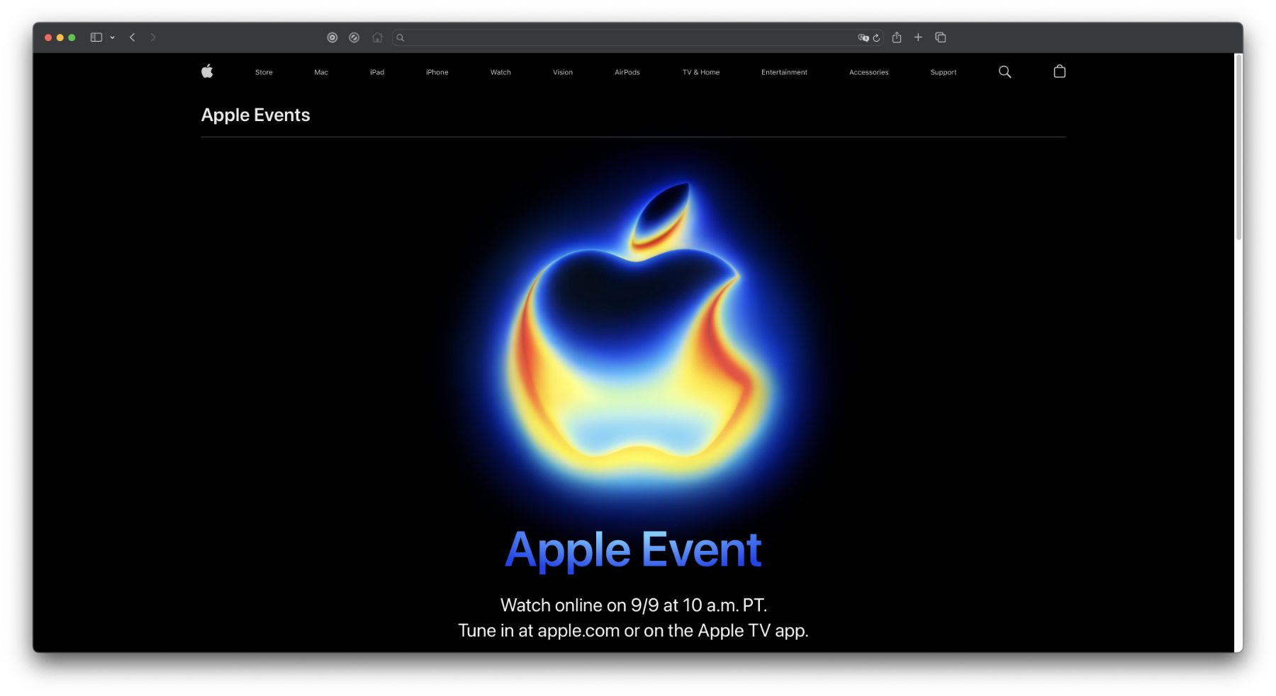Screen dimensions: 1276x696
Task: Click the Share button in Safari toolbar
Action: click(x=897, y=38)
